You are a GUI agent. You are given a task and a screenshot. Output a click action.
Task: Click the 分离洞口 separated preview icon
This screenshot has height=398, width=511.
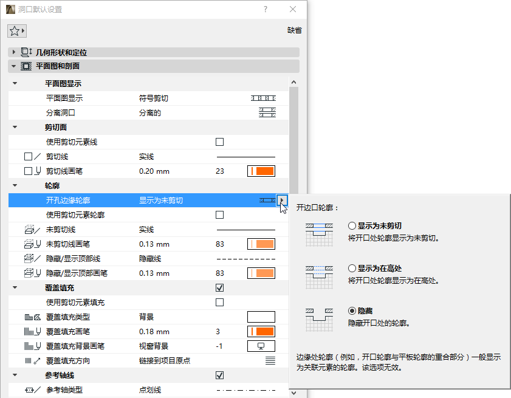[x=267, y=112]
